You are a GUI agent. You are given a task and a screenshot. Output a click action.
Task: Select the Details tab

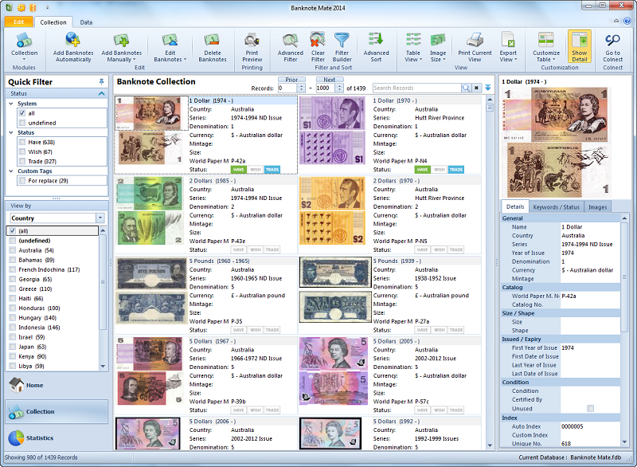click(x=515, y=206)
